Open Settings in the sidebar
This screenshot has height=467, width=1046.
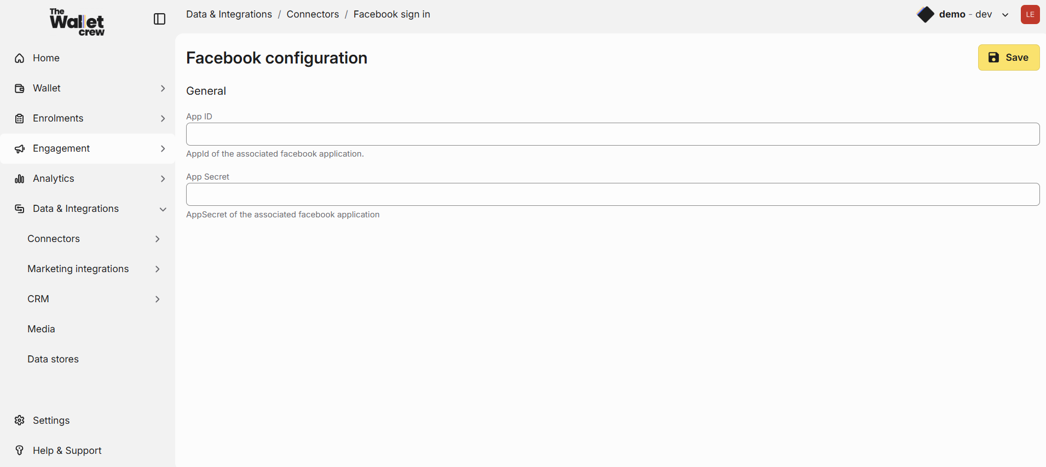88,420
